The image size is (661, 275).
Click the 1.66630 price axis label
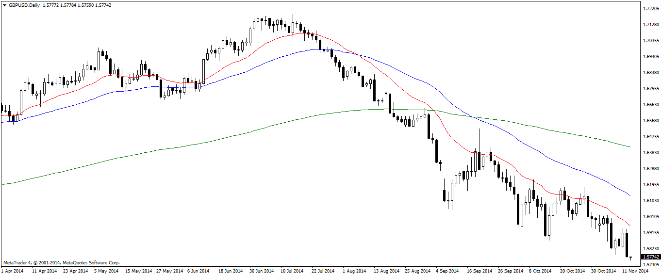(x=650, y=105)
